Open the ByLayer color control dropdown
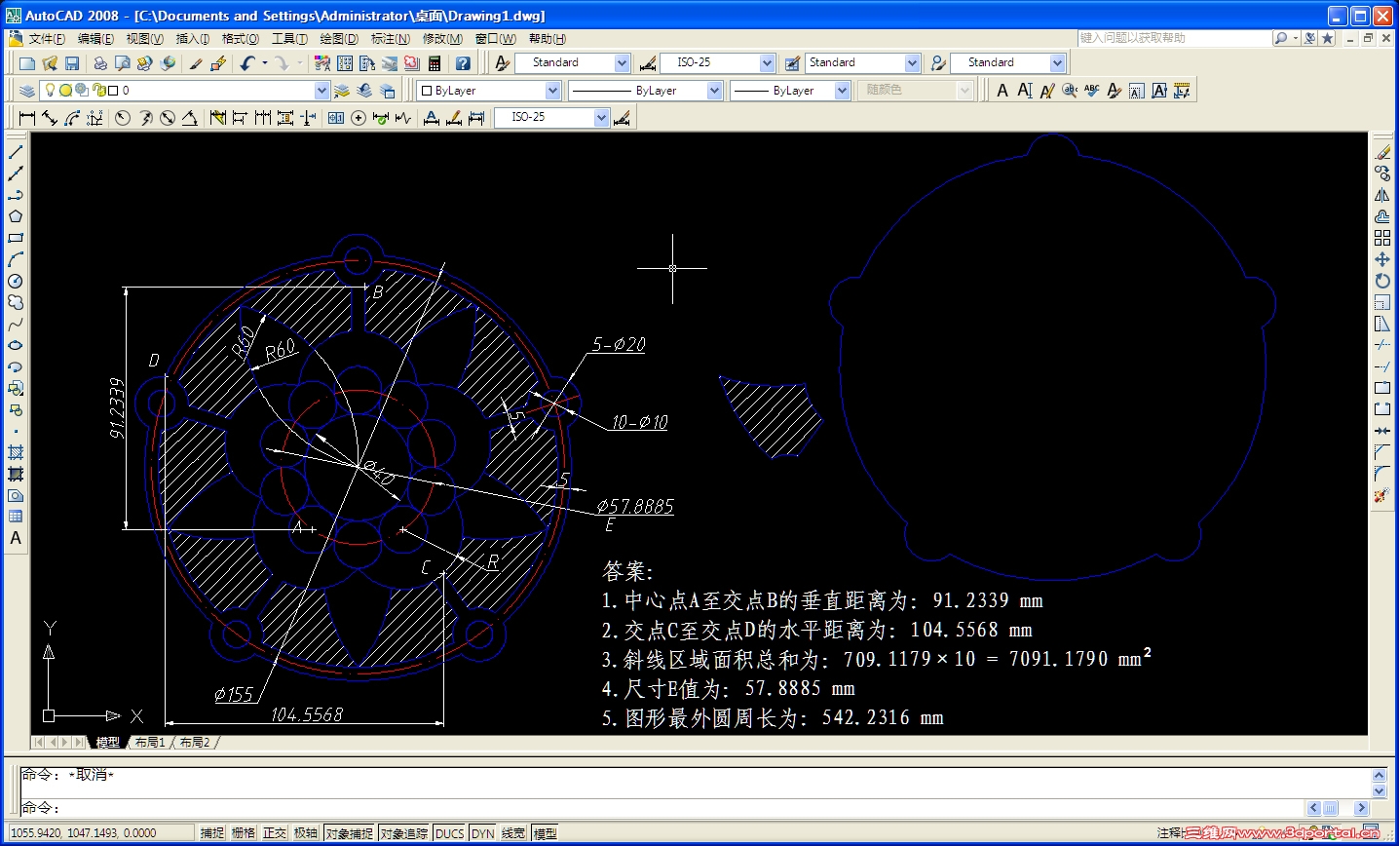 pyautogui.click(x=552, y=91)
